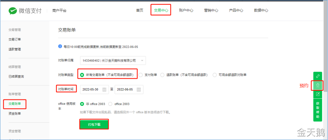Open 退款管理 in sidebar
Screen dimensions: 328x140
15,49
